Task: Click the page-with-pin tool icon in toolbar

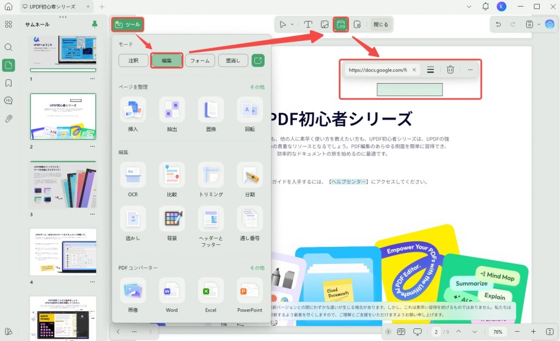Action: click(357, 24)
